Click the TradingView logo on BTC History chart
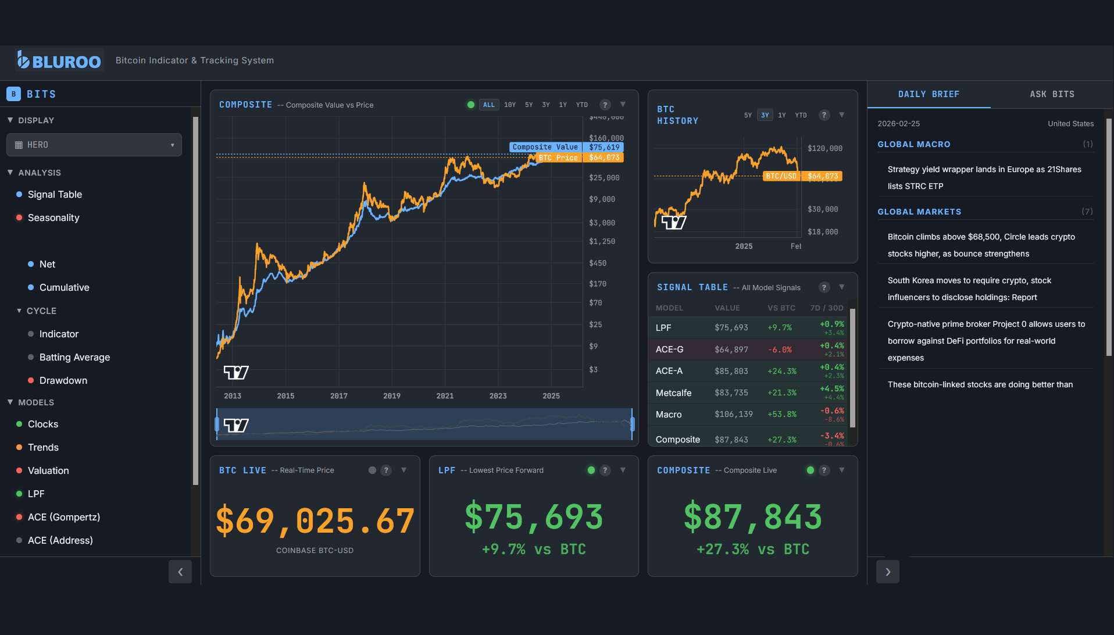This screenshot has height=635, width=1114. coord(673,222)
